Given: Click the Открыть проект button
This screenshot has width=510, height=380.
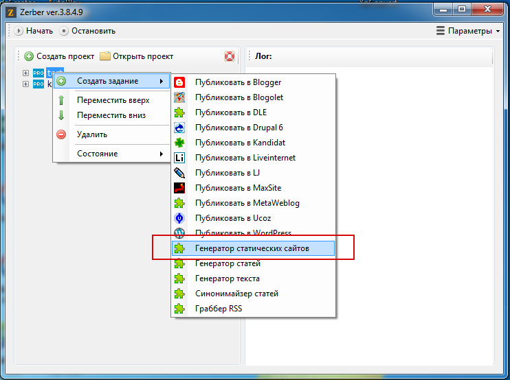Looking at the screenshot, I should (137, 56).
